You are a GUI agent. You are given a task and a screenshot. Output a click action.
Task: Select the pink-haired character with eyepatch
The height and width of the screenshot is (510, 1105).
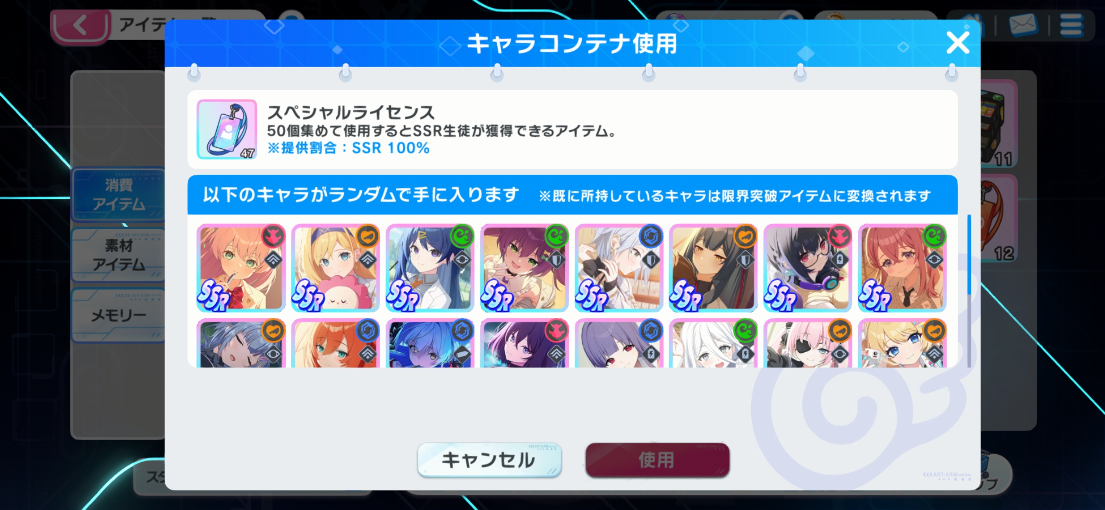[x=807, y=343]
